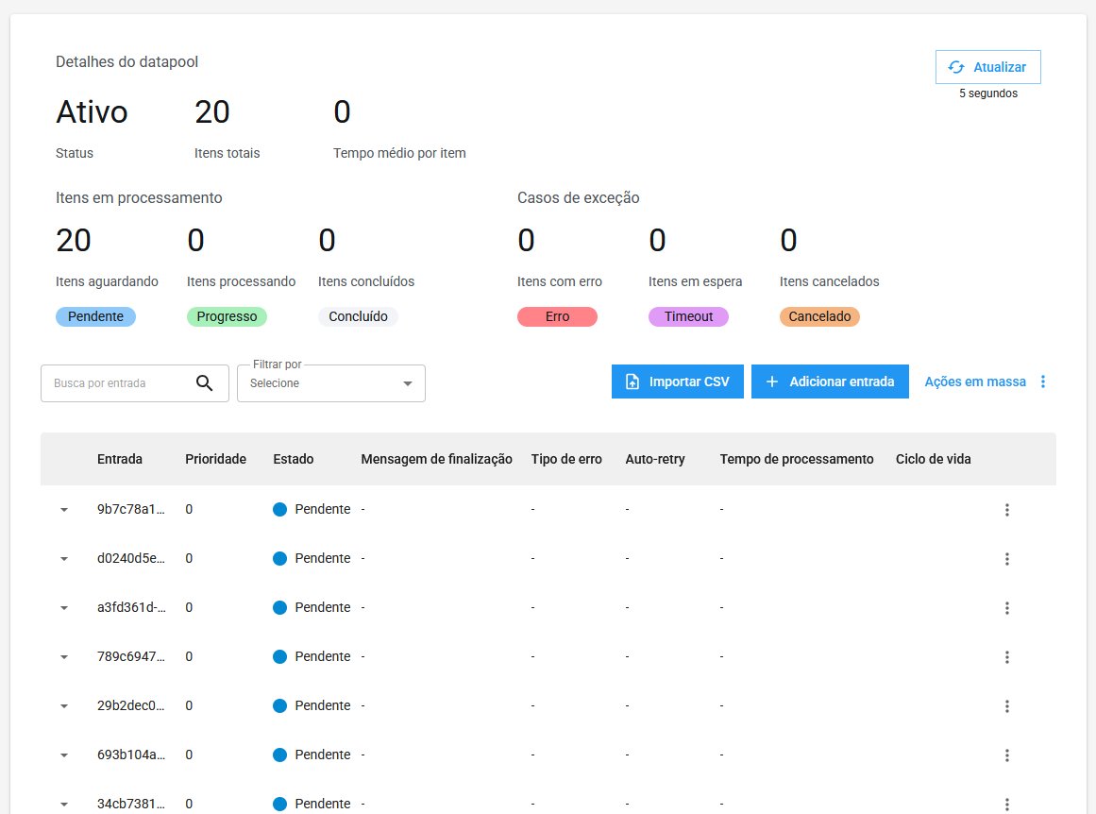This screenshot has height=814, width=1096.
Task: Click the Busca por entrada search field
Action: (118, 383)
